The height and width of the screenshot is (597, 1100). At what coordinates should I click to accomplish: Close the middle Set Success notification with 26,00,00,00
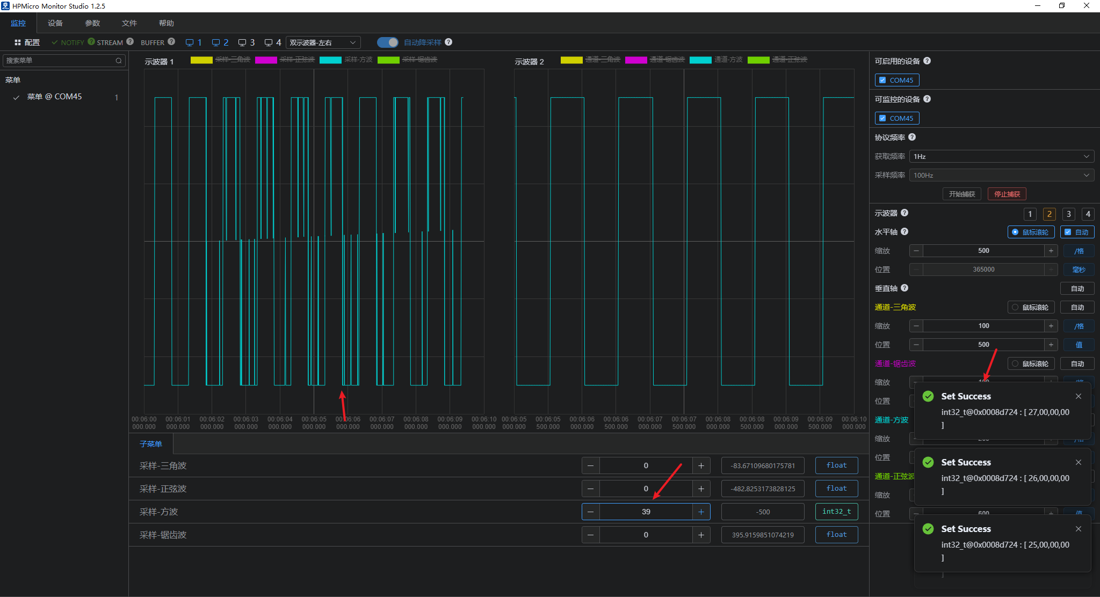1079,462
